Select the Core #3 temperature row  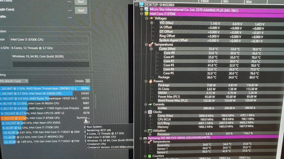(223, 65)
